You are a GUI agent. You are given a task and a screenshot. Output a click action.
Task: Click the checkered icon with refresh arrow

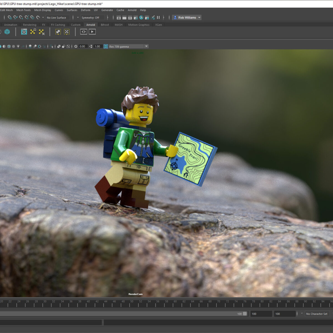pos(33,31)
